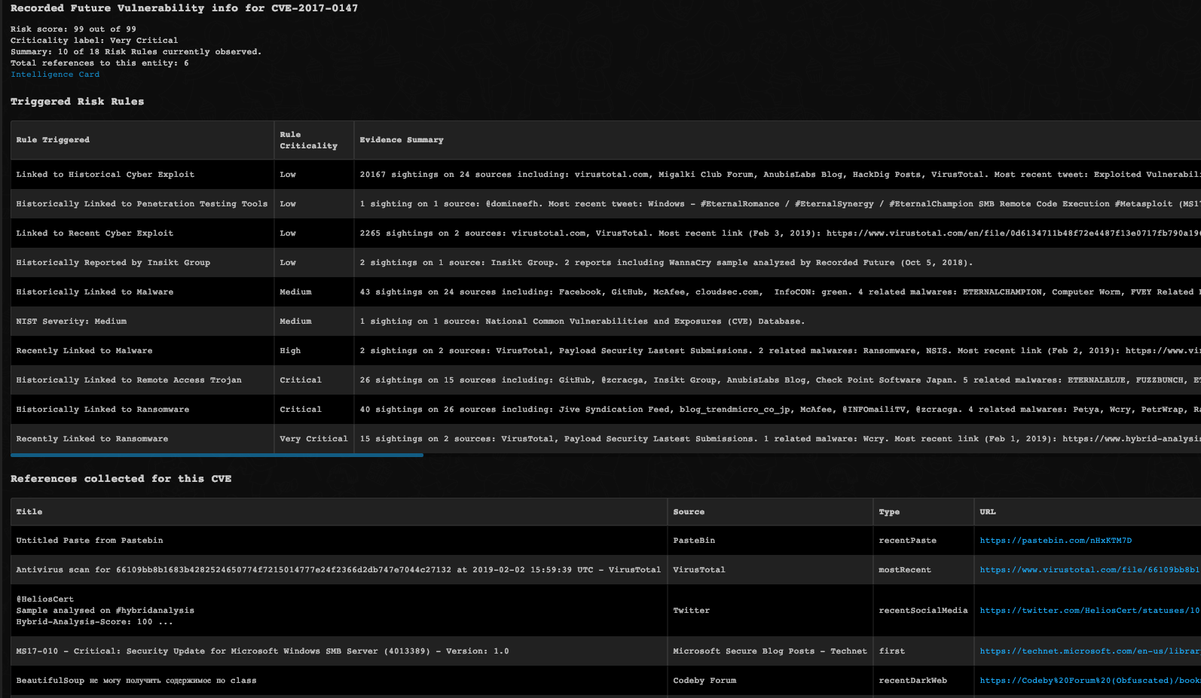The image size is (1201, 698).
Task: Open the VirusTotal file URL link
Action: (x=1089, y=570)
